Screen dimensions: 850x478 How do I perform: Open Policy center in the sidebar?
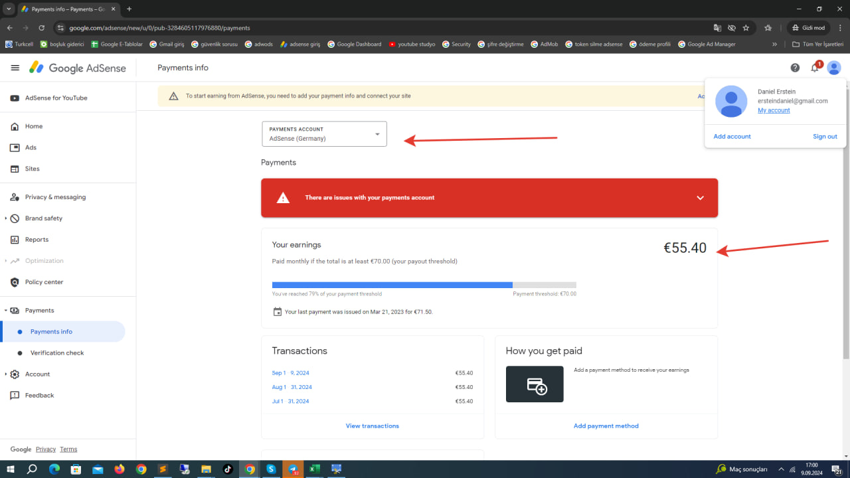[x=44, y=282]
